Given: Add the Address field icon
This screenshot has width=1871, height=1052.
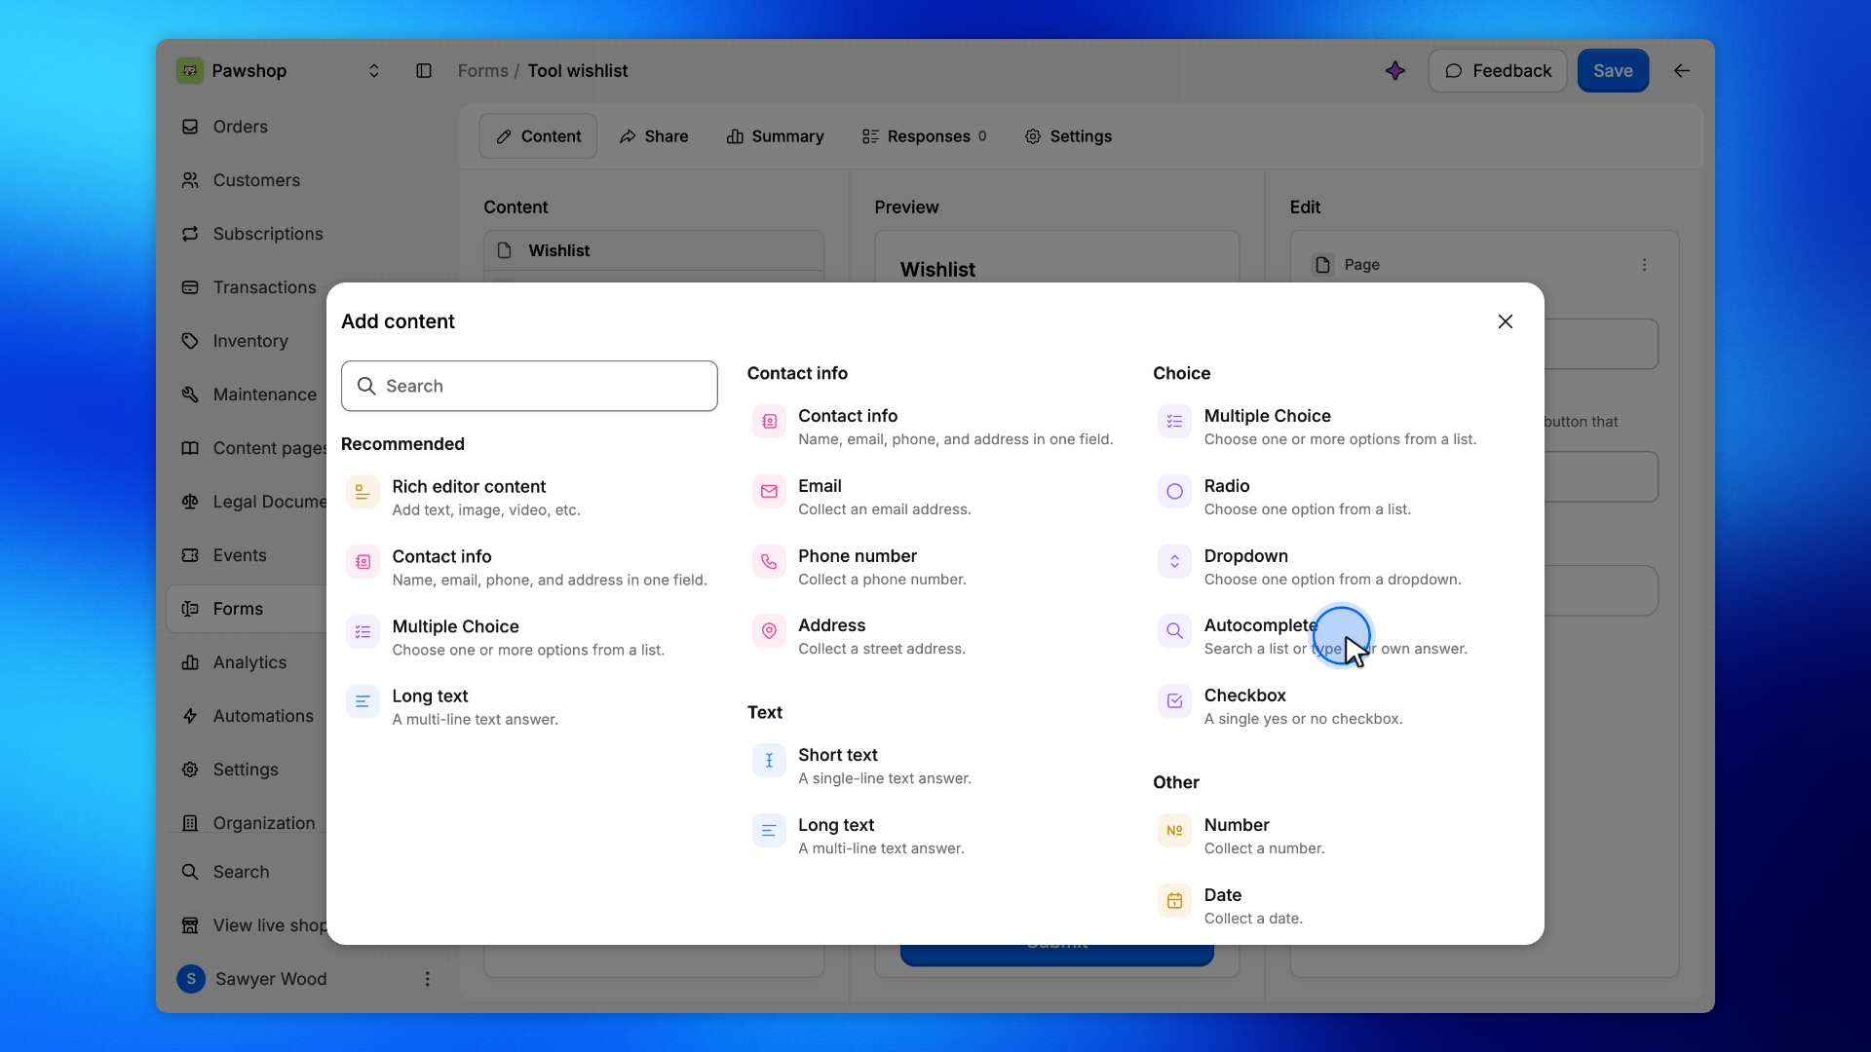Looking at the screenshot, I should coord(769,631).
